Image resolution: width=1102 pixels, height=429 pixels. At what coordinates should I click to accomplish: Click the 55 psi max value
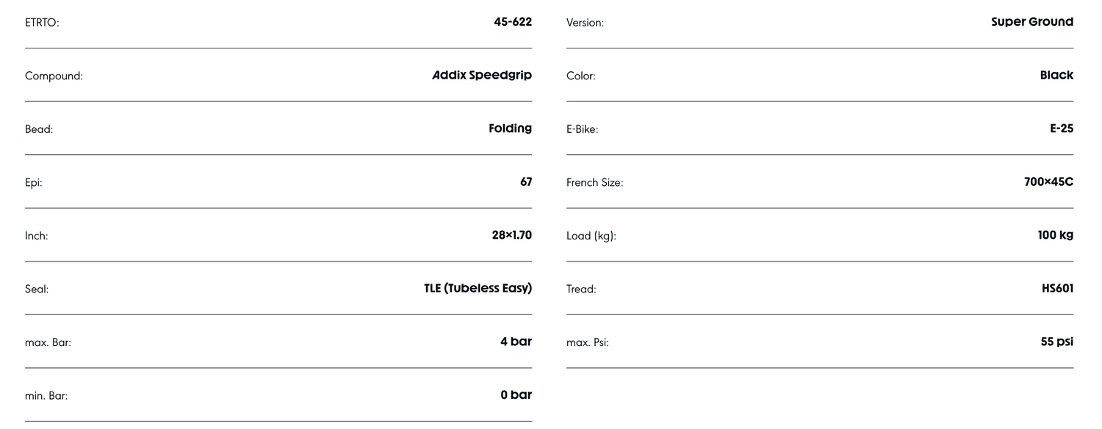[1056, 342]
